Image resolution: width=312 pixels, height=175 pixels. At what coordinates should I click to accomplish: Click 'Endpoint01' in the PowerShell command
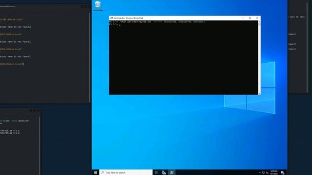click(170, 22)
